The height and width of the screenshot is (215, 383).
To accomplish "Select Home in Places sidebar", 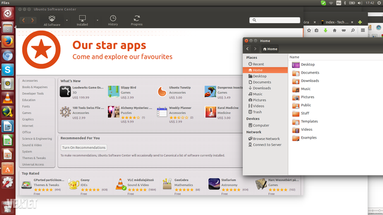I will 265,70.
